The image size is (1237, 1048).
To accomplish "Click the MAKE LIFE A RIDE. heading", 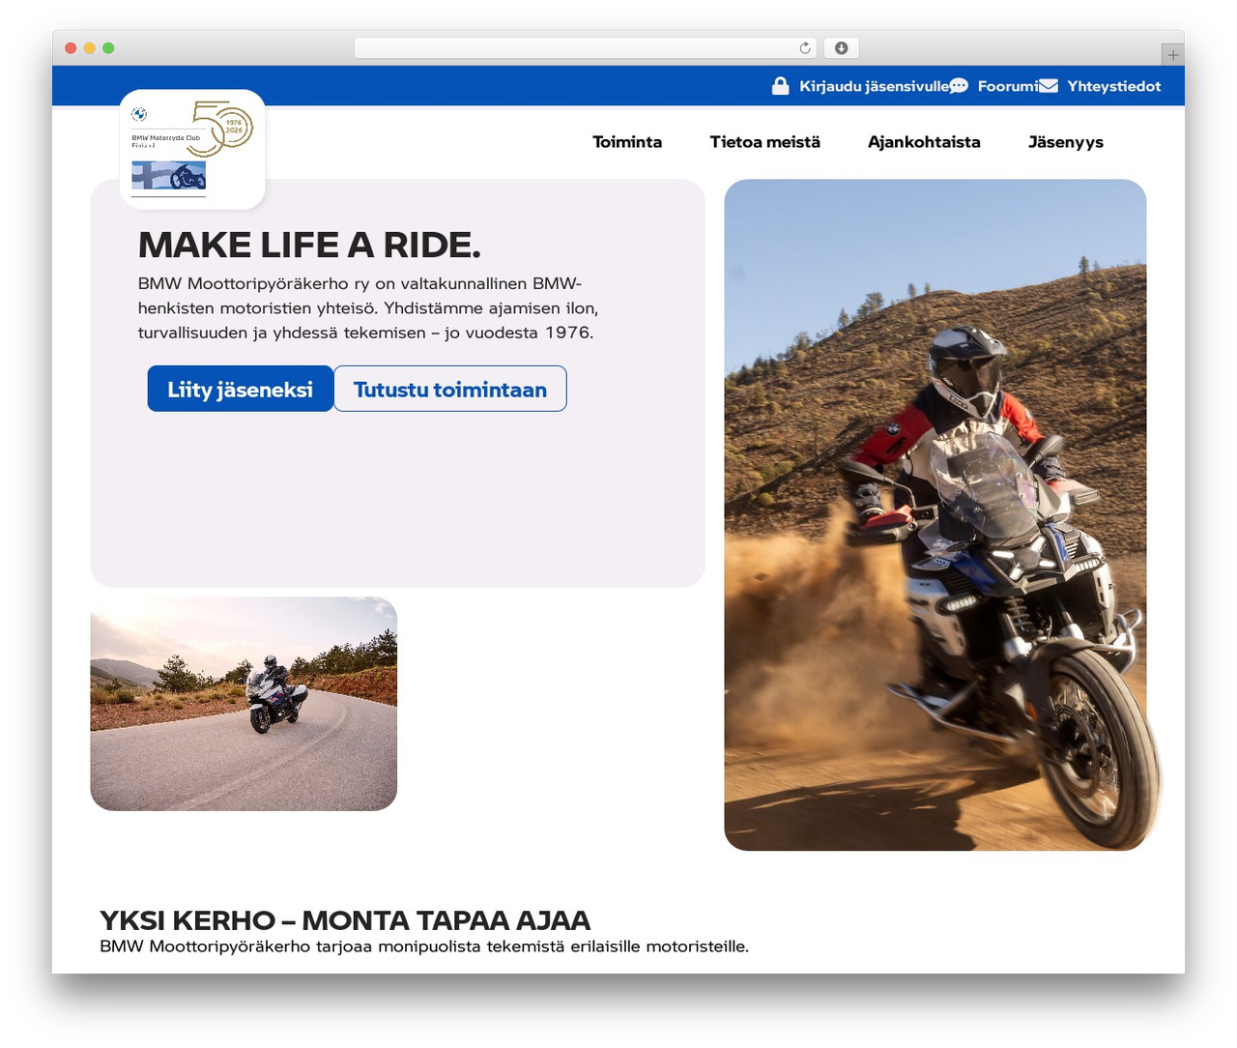I will [x=309, y=246].
